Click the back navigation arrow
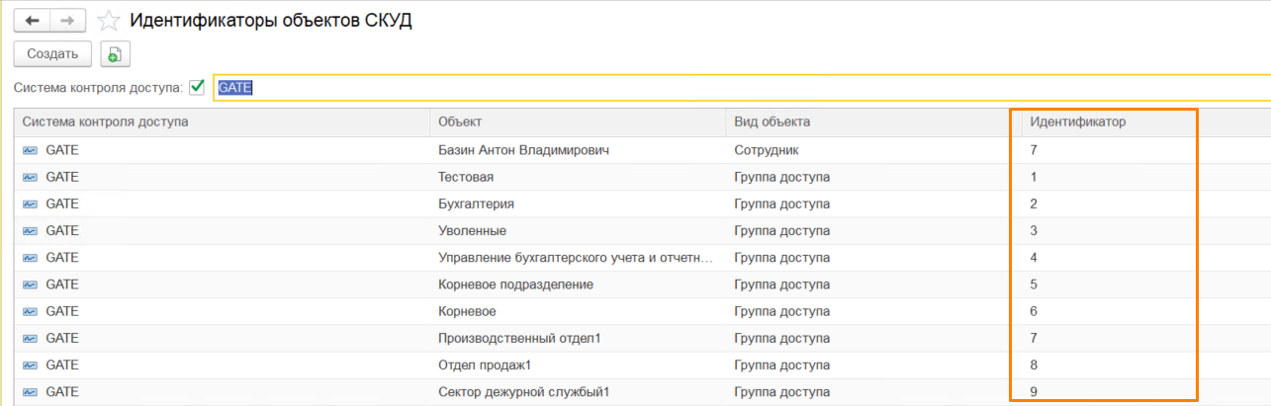The height and width of the screenshot is (406, 1271). 32,21
